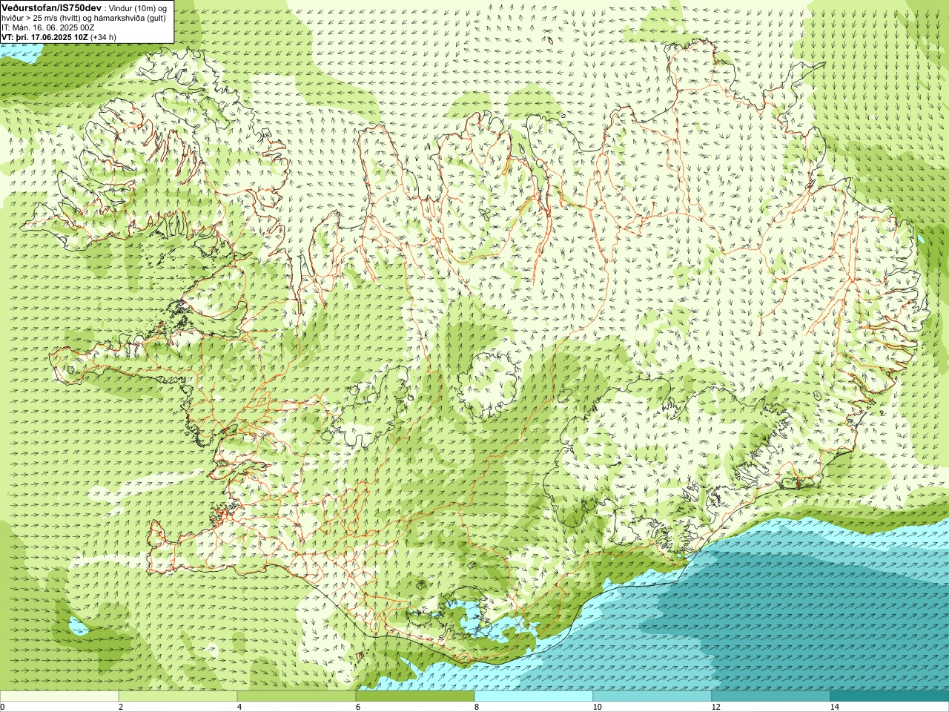
Task: Click the '8' label on the legend
Action: pyautogui.click(x=477, y=707)
